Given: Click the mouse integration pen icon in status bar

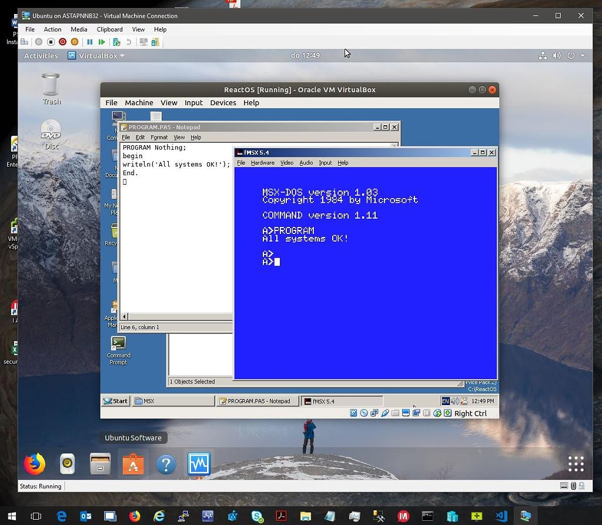Looking at the screenshot, I should [x=384, y=413].
